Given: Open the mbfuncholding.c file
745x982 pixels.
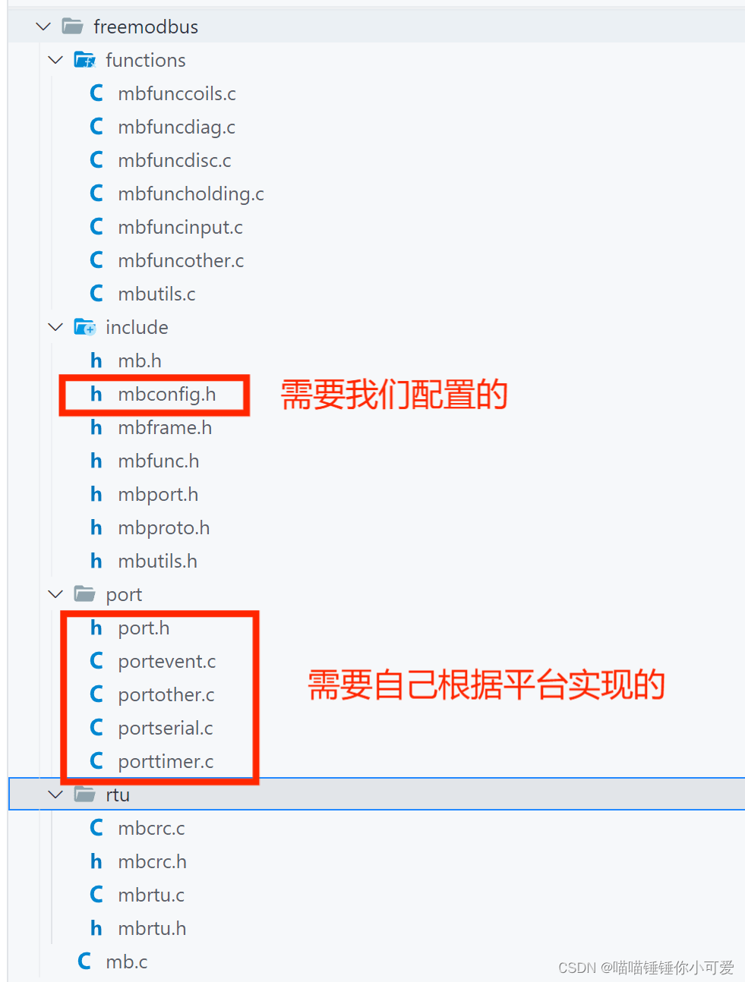Looking at the screenshot, I should (191, 194).
